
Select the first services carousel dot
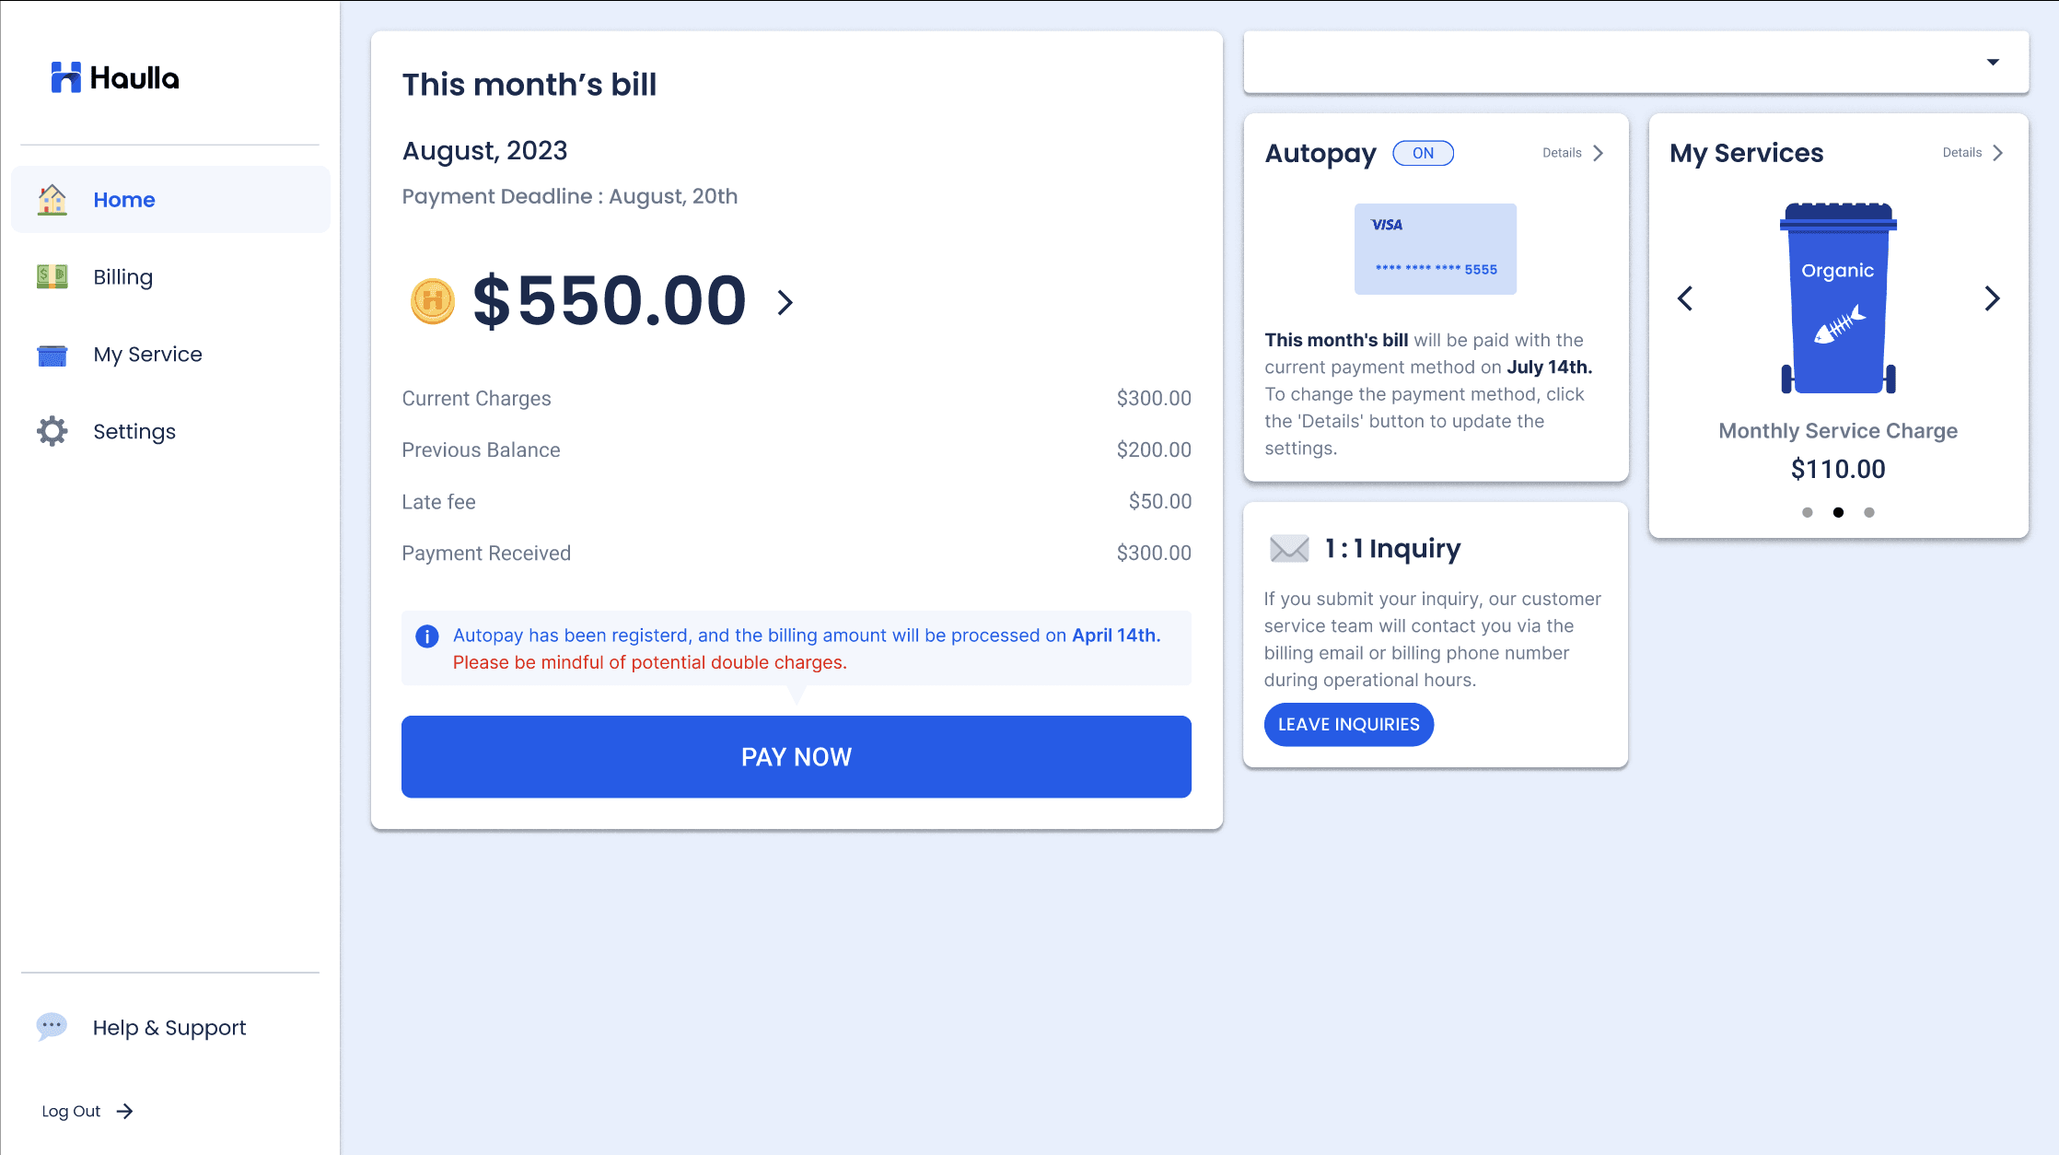1808,512
